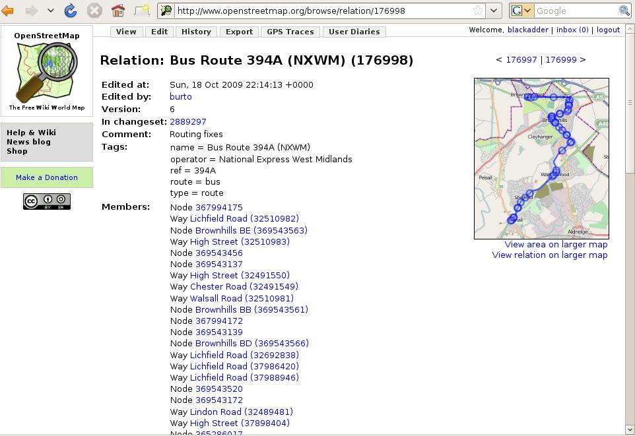Click the browser Back arrow
The width and height of the screenshot is (635, 436).
pos(8,11)
